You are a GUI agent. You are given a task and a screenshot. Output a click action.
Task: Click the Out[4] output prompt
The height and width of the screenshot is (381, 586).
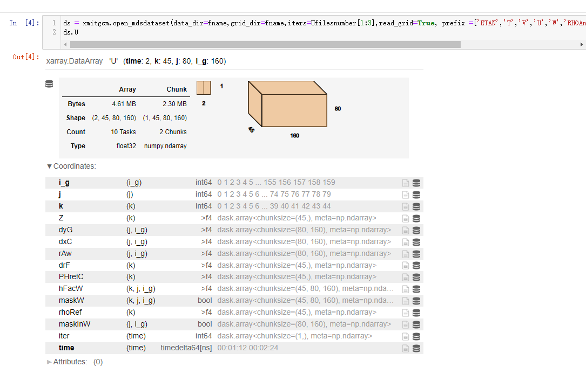[x=26, y=57]
